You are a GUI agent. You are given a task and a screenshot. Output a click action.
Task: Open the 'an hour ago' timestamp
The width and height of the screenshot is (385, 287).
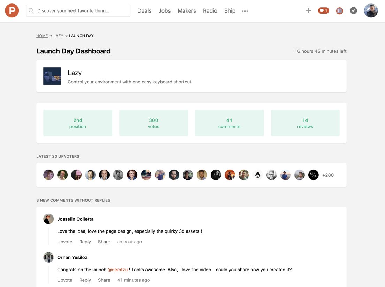(x=129, y=242)
